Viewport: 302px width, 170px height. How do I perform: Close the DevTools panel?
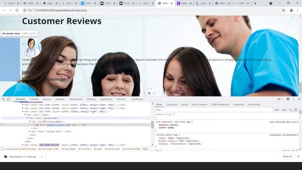pyautogui.click(x=299, y=99)
